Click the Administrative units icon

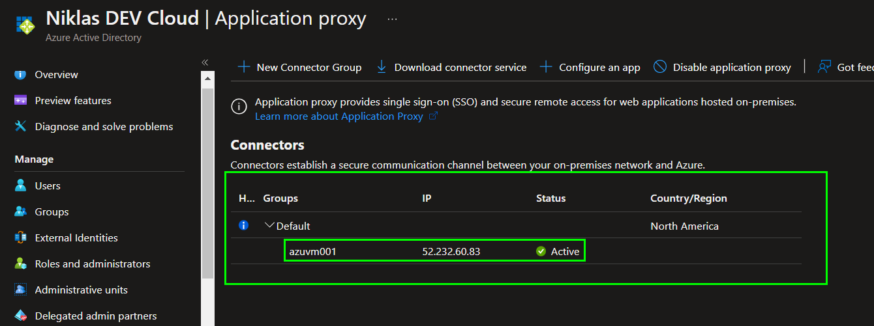click(x=21, y=290)
